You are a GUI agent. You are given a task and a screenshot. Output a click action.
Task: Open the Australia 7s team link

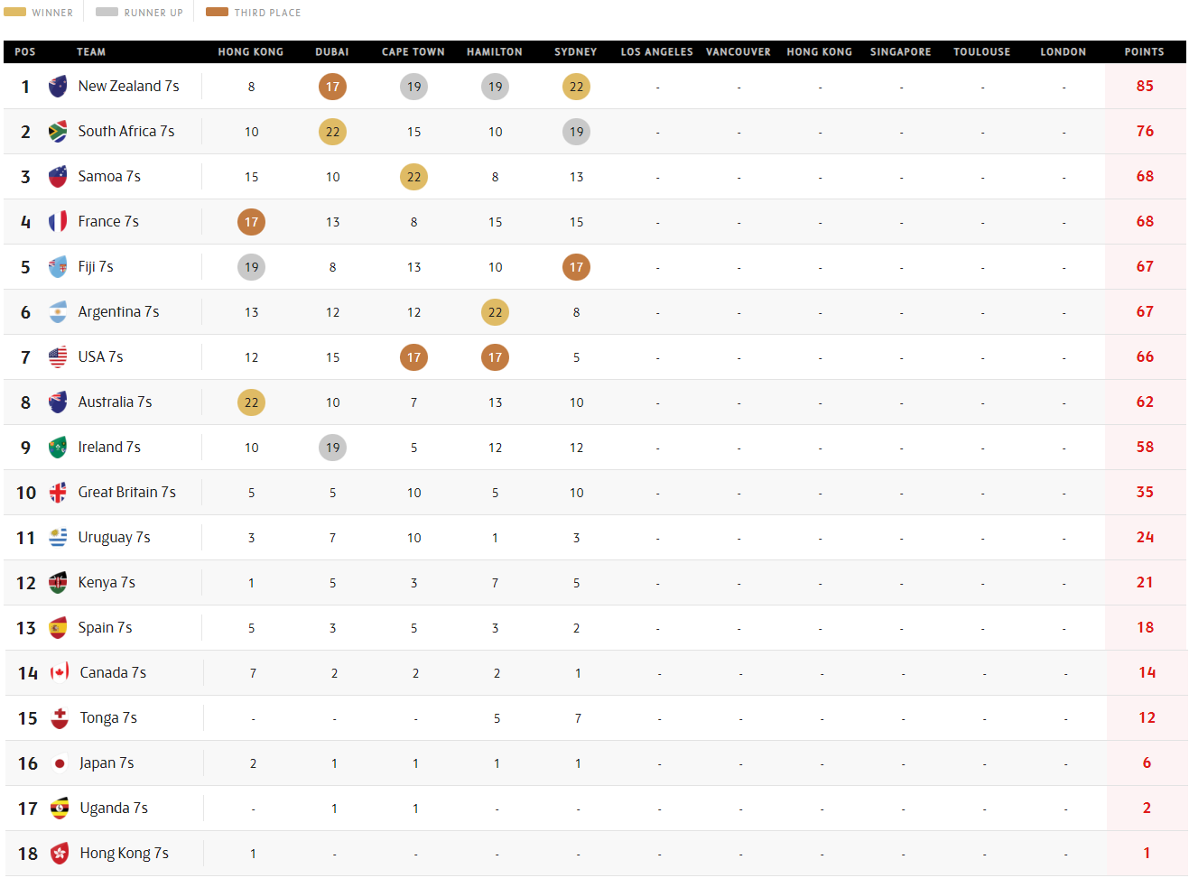(115, 402)
